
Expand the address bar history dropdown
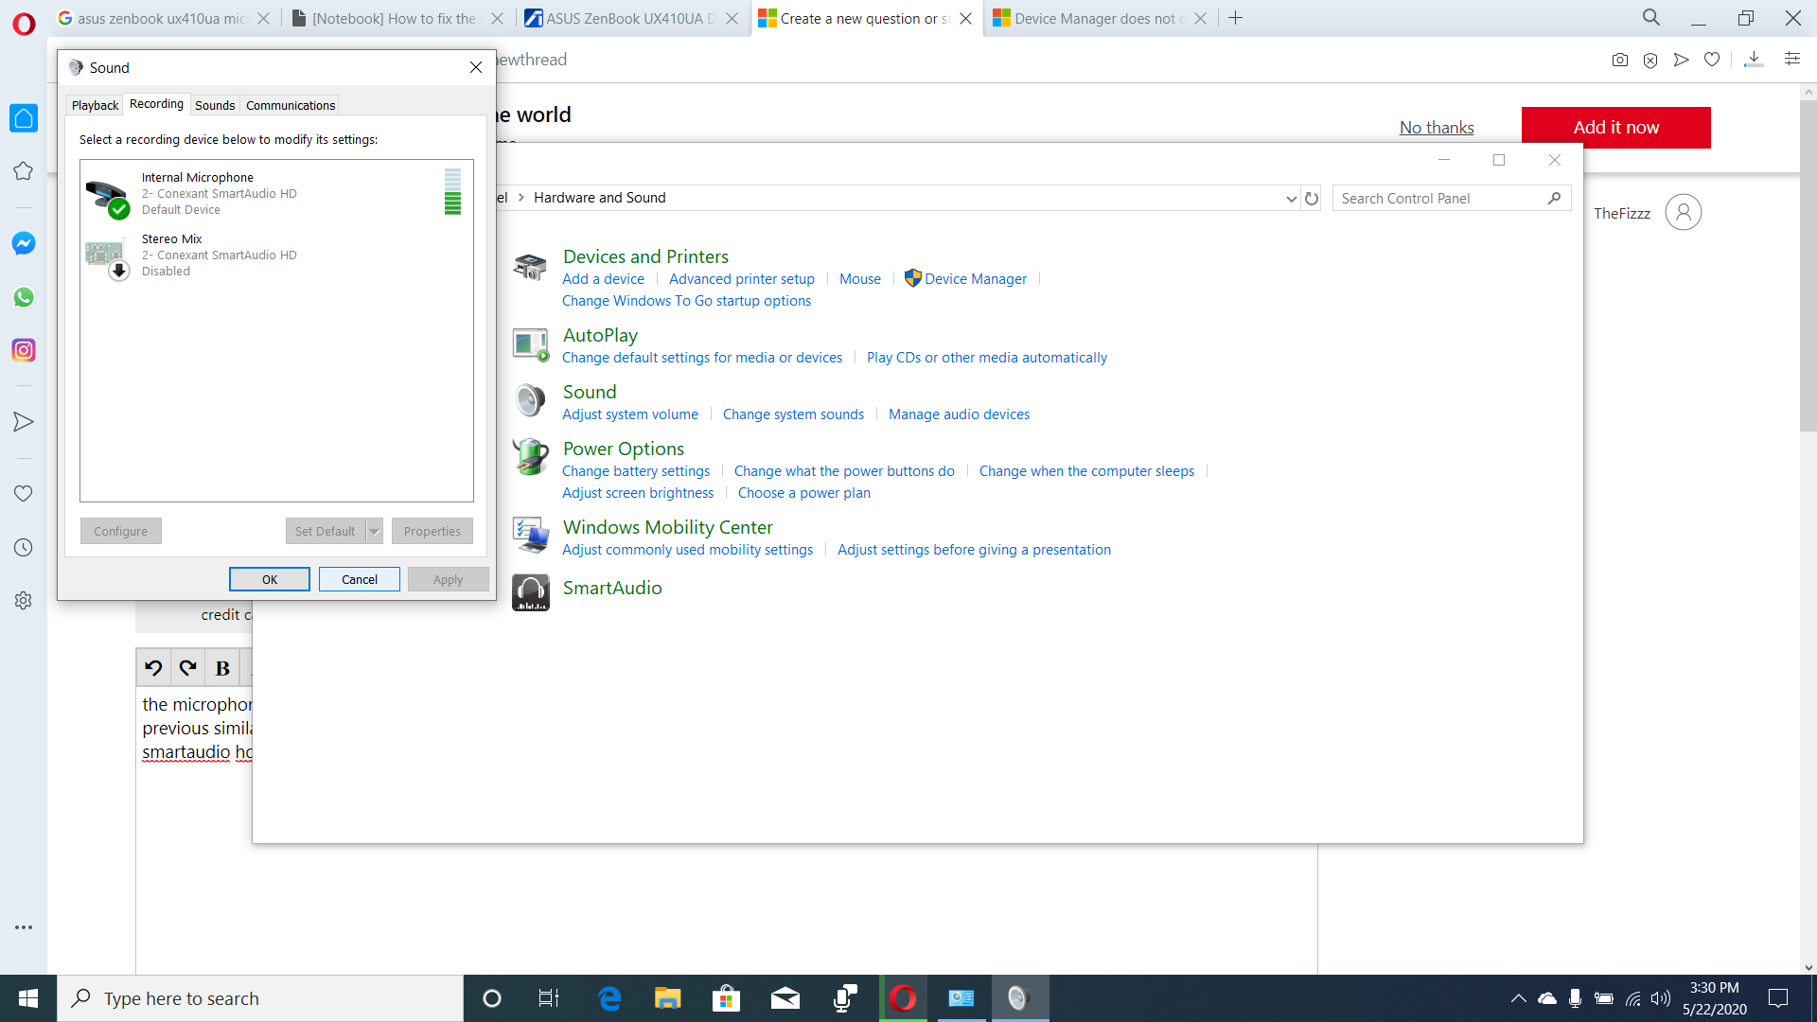point(1291,199)
